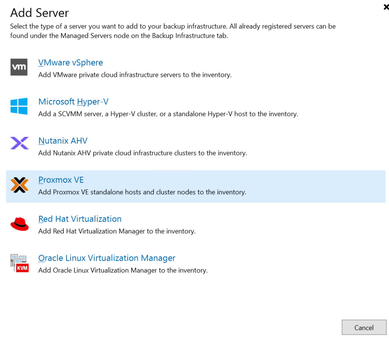Image resolution: width=389 pixels, height=338 pixels.
Task: Click the VMware vm logo icon
Action: [x=19, y=67]
